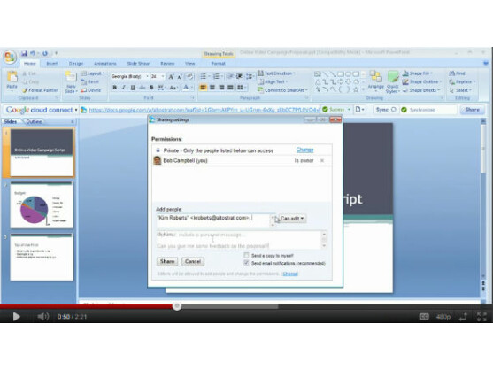This screenshot has width=493, height=370.
Task: Remove Bob Campbell with the X icon
Action: pyautogui.click(x=322, y=160)
